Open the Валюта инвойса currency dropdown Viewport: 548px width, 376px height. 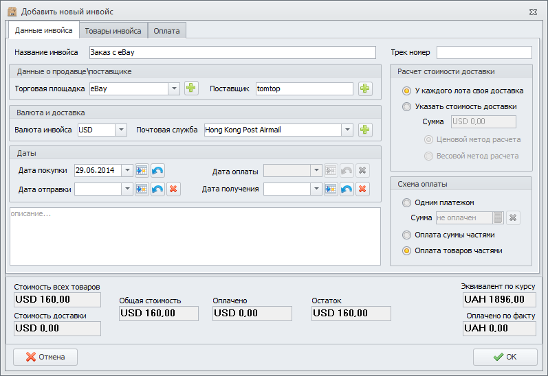point(121,130)
